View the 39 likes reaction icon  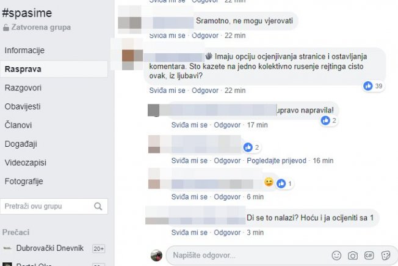point(368,86)
